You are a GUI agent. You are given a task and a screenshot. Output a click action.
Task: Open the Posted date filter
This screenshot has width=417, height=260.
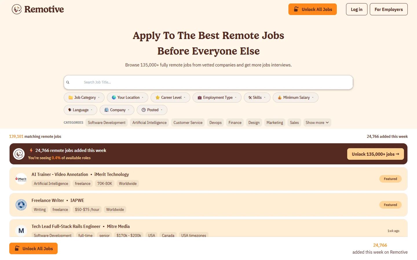152,110
